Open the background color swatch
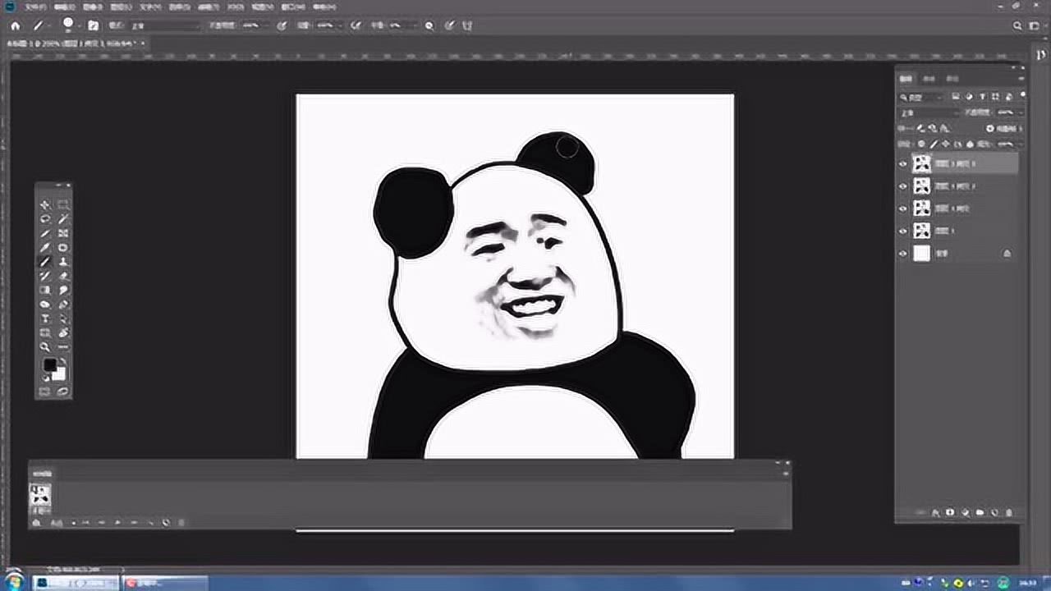1051x591 pixels. [x=59, y=375]
